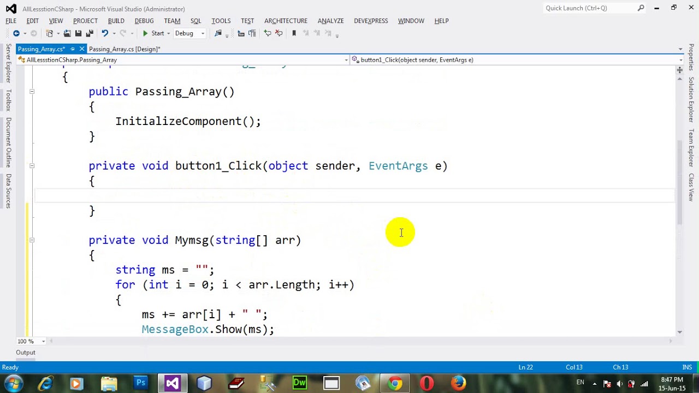699x393 pixels.
Task: Open the 100 % zoom dropdown
Action: (43, 341)
